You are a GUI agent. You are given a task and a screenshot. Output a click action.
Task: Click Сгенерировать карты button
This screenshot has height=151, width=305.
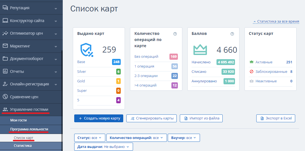coord(152,118)
